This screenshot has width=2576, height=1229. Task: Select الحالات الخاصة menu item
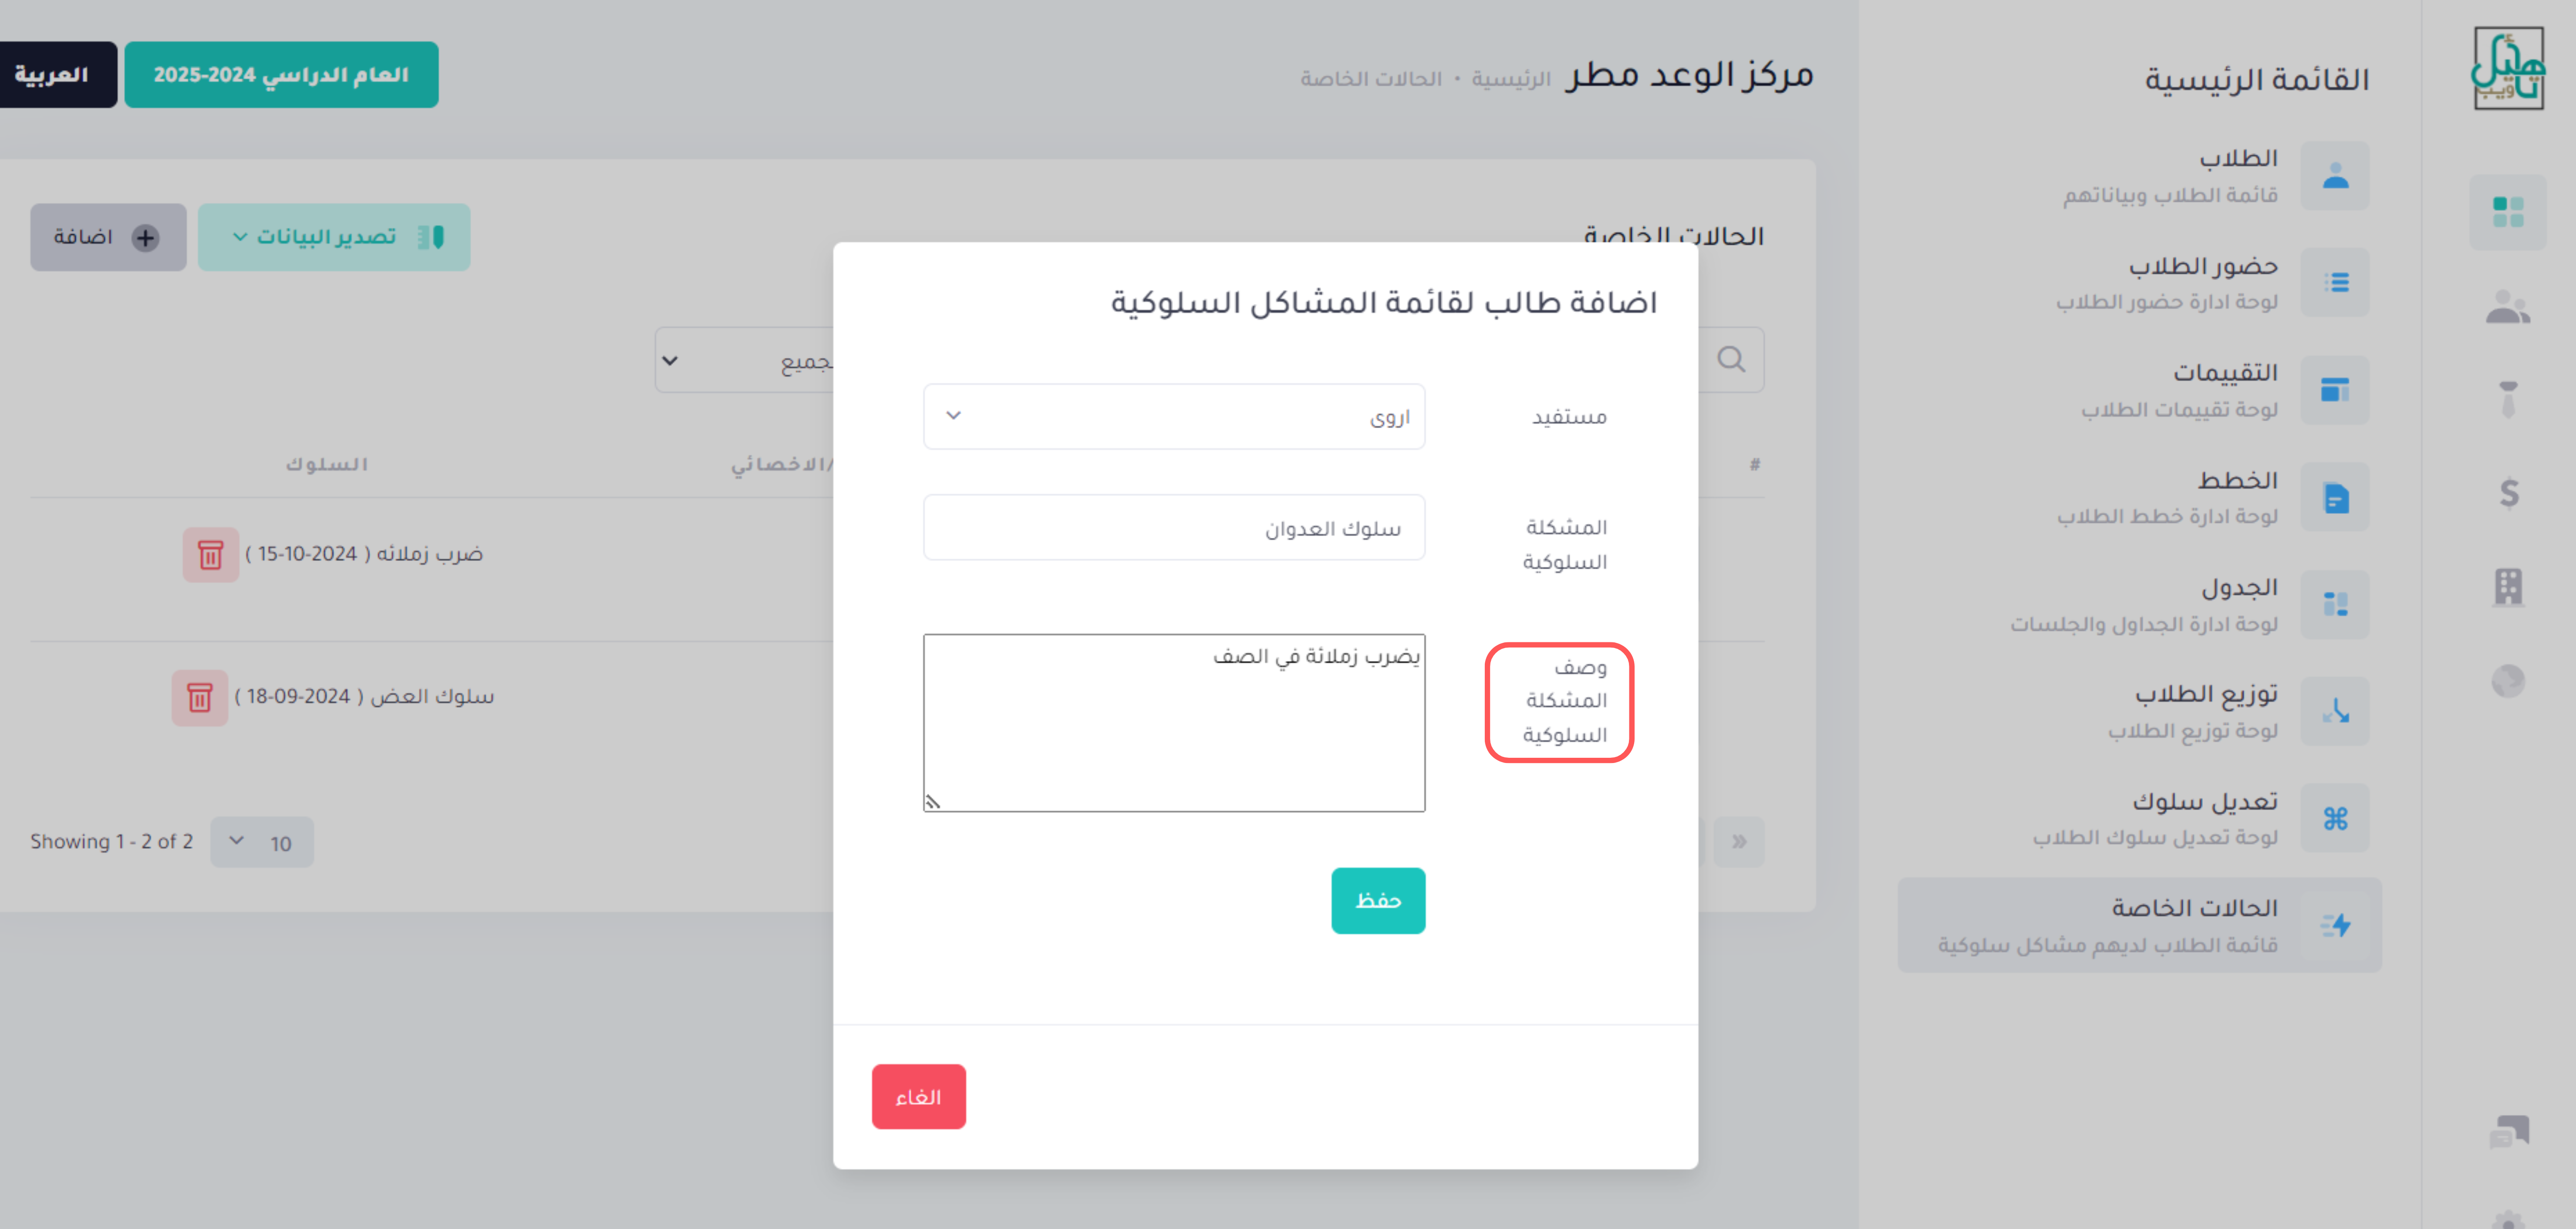pyautogui.click(x=2140, y=925)
